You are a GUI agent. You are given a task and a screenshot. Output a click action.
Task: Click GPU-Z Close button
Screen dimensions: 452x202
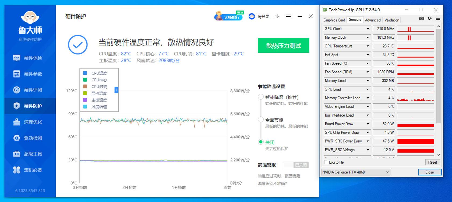pos(429,172)
